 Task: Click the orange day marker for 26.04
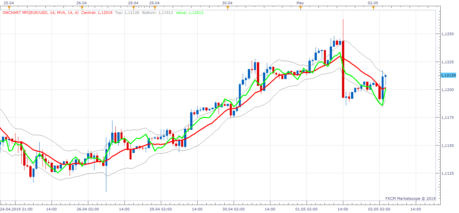82,8
